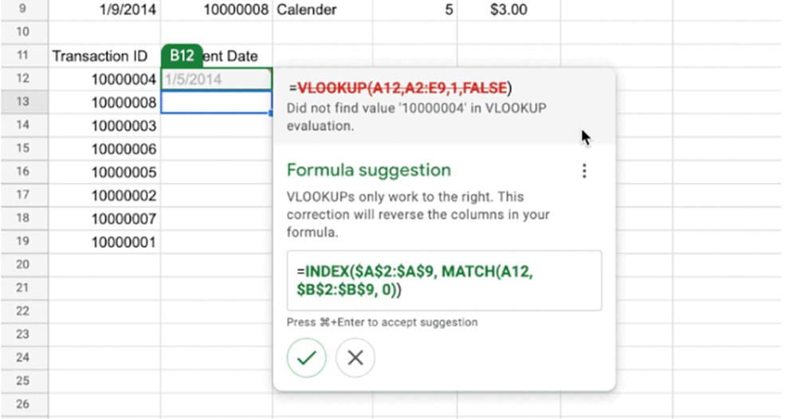Click the struck-through VLOOKUP formula text
Screen dimensions: 797x419
pyautogui.click(x=402, y=88)
